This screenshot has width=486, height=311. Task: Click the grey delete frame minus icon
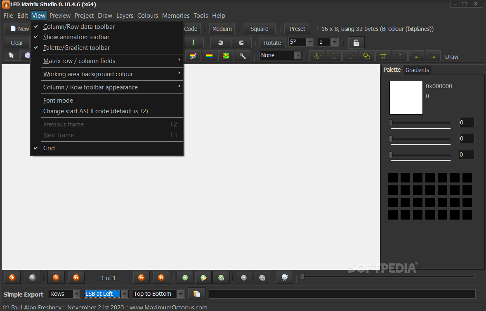[x=244, y=278]
